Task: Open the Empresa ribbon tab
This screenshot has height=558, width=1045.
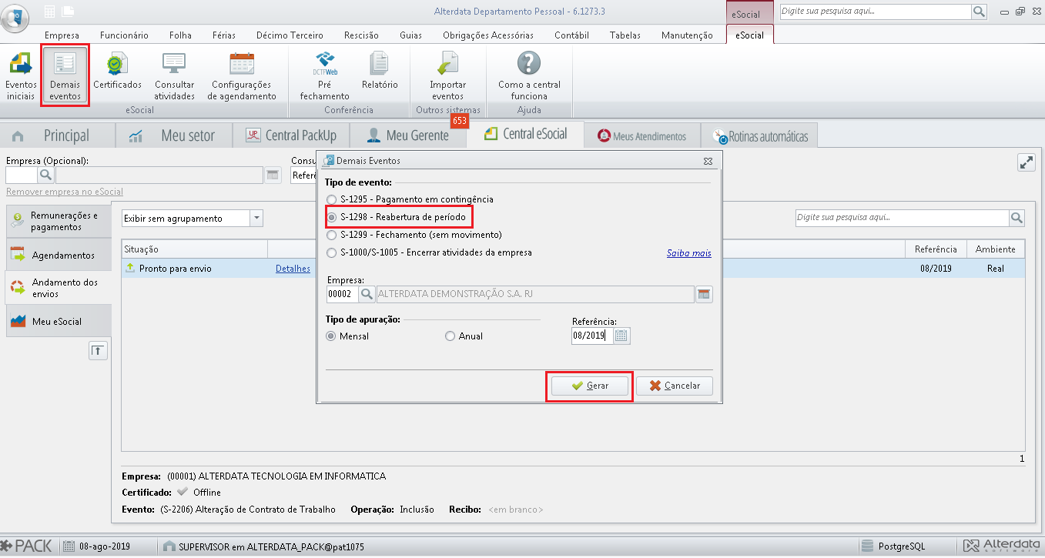Action: (x=62, y=35)
